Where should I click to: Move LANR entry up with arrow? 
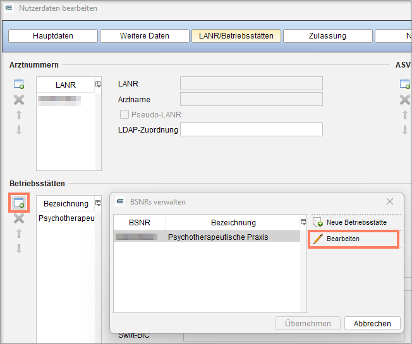point(19,115)
